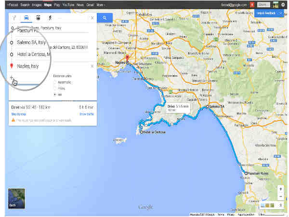Select the km distance unit option
The height and width of the screenshot is (217, 289).
coord(54,94)
